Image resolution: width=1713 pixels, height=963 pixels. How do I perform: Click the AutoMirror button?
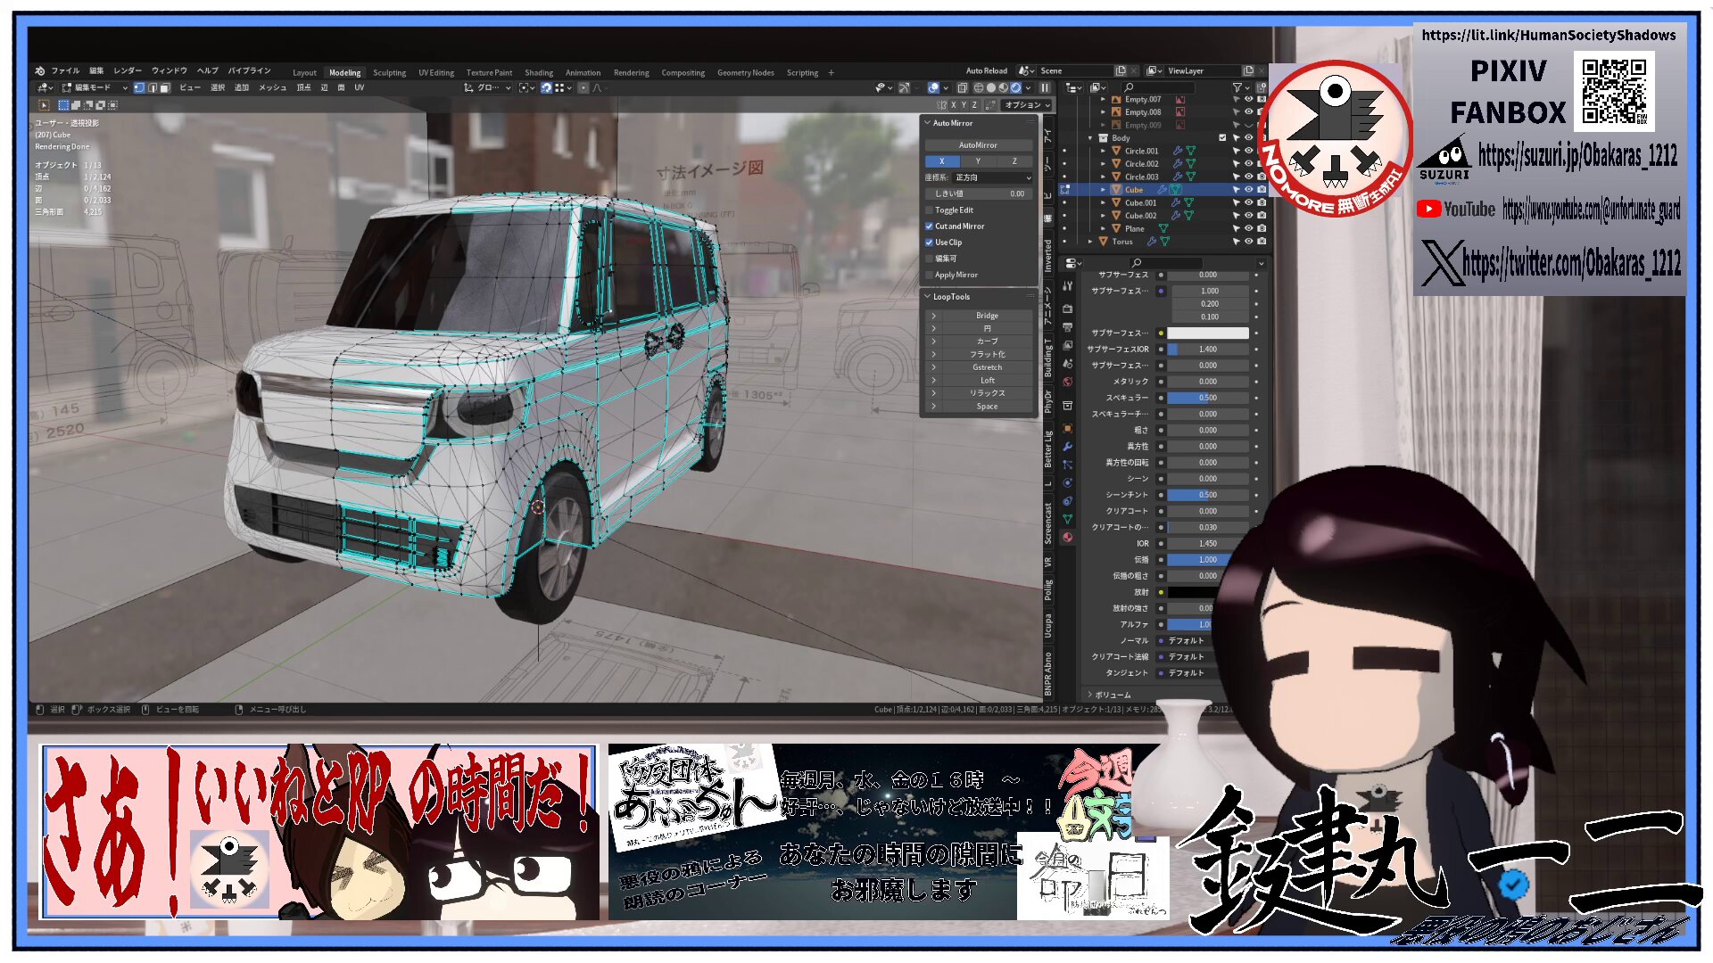pyautogui.click(x=978, y=144)
